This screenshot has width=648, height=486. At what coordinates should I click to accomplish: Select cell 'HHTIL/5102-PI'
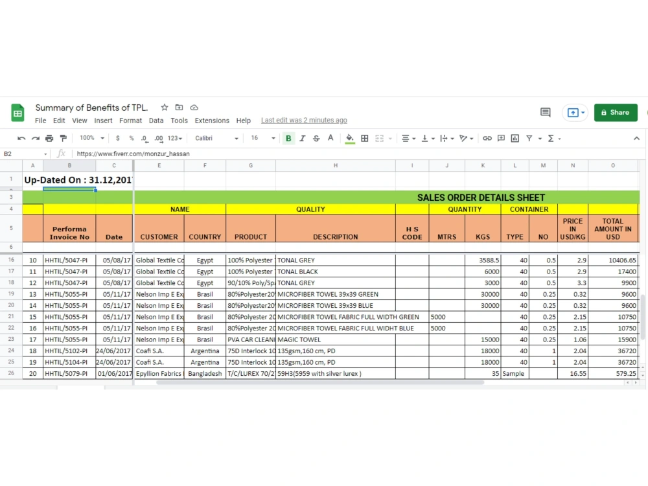(x=69, y=351)
